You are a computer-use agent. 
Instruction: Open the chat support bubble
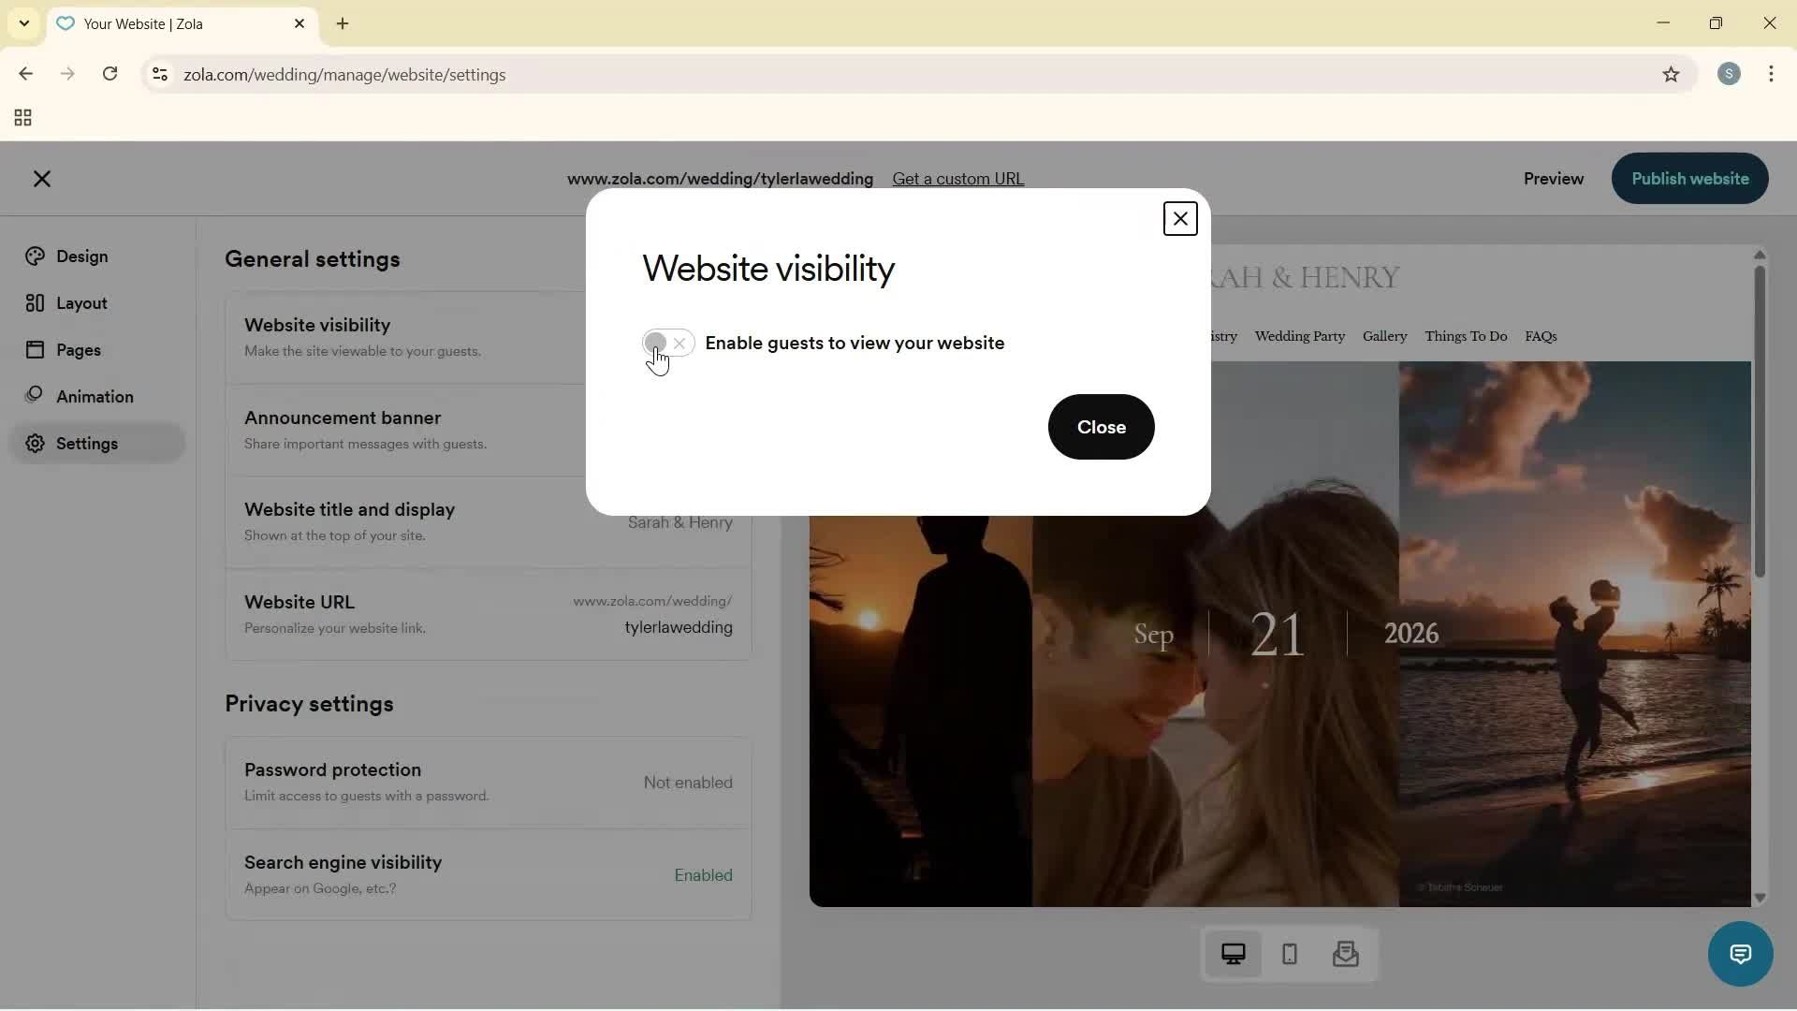coord(1740,954)
